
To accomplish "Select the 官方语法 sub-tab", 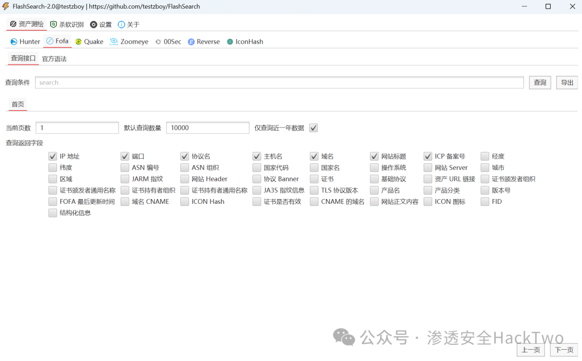I will pyautogui.click(x=54, y=59).
